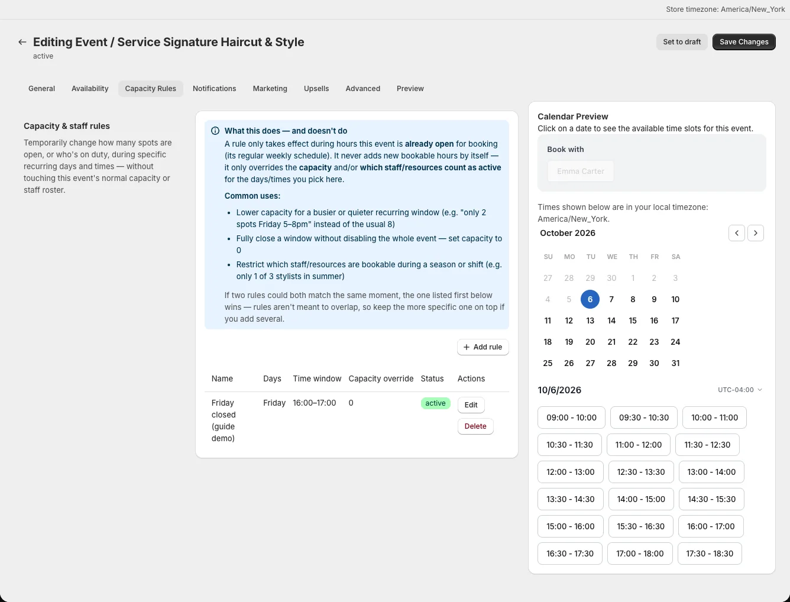Image resolution: width=790 pixels, height=602 pixels.
Task: Open the Upsells tab
Action: pos(316,89)
